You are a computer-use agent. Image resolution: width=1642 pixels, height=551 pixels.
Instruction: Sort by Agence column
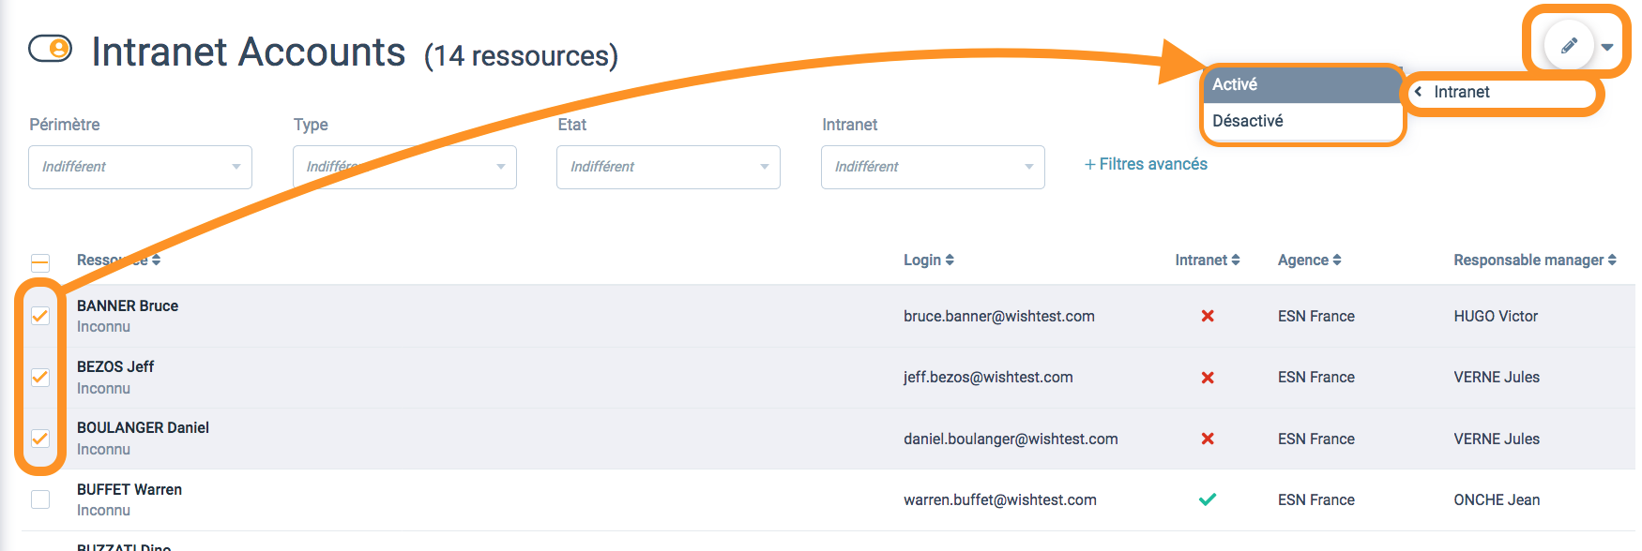tap(1310, 260)
